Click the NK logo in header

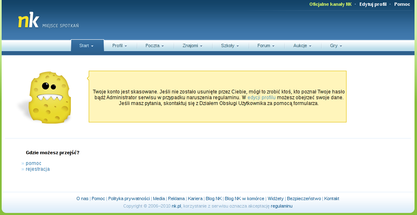[x=29, y=21]
